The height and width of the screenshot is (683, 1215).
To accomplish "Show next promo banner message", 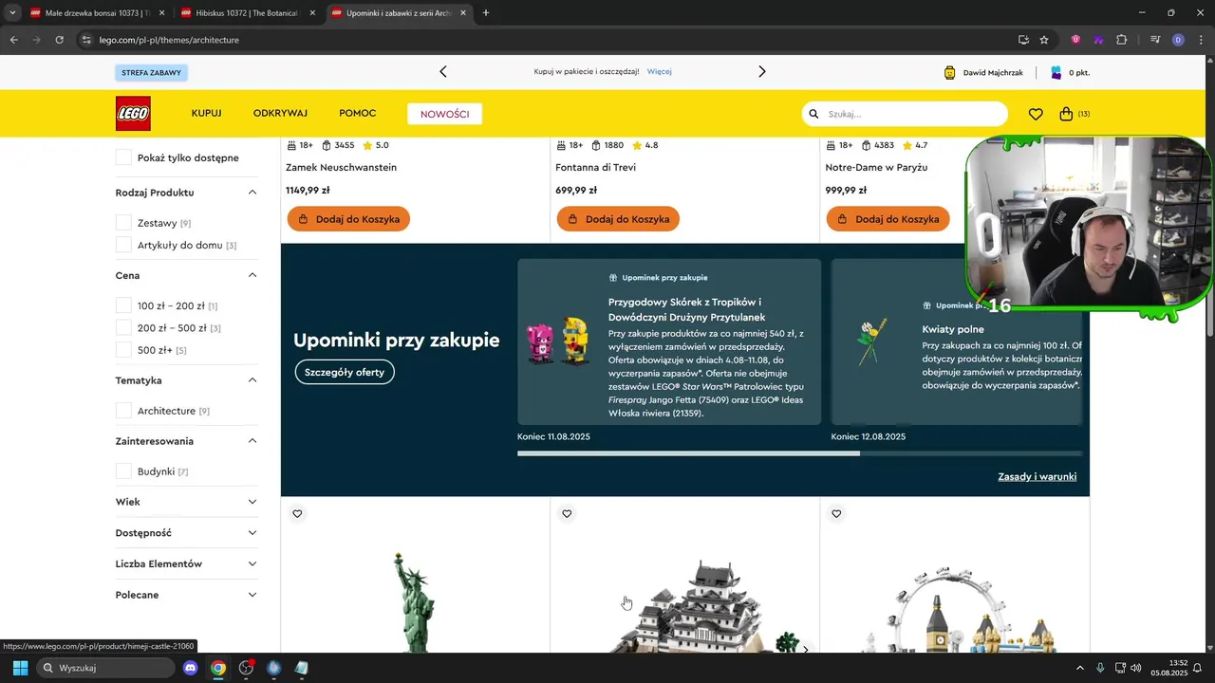I will click(761, 71).
